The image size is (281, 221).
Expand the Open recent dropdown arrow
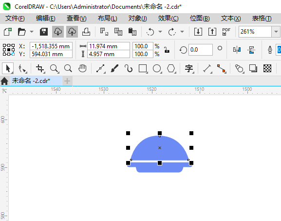(32, 32)
